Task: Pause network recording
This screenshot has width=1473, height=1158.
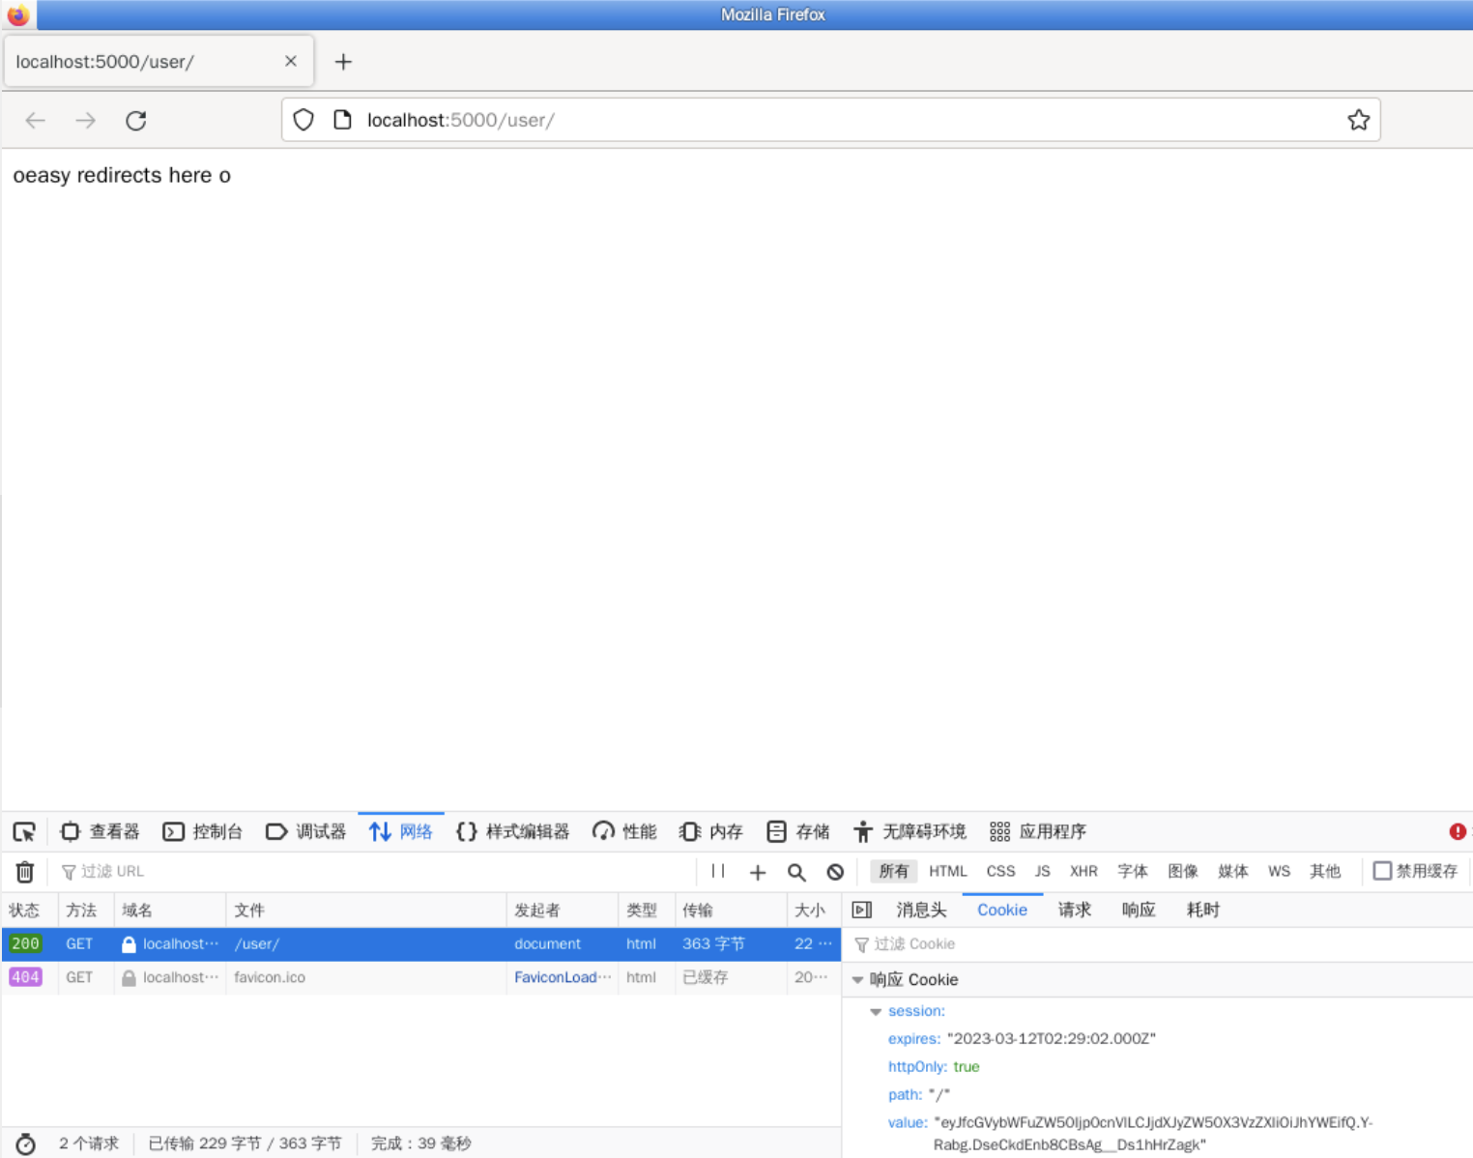Action: click(718, 872)
